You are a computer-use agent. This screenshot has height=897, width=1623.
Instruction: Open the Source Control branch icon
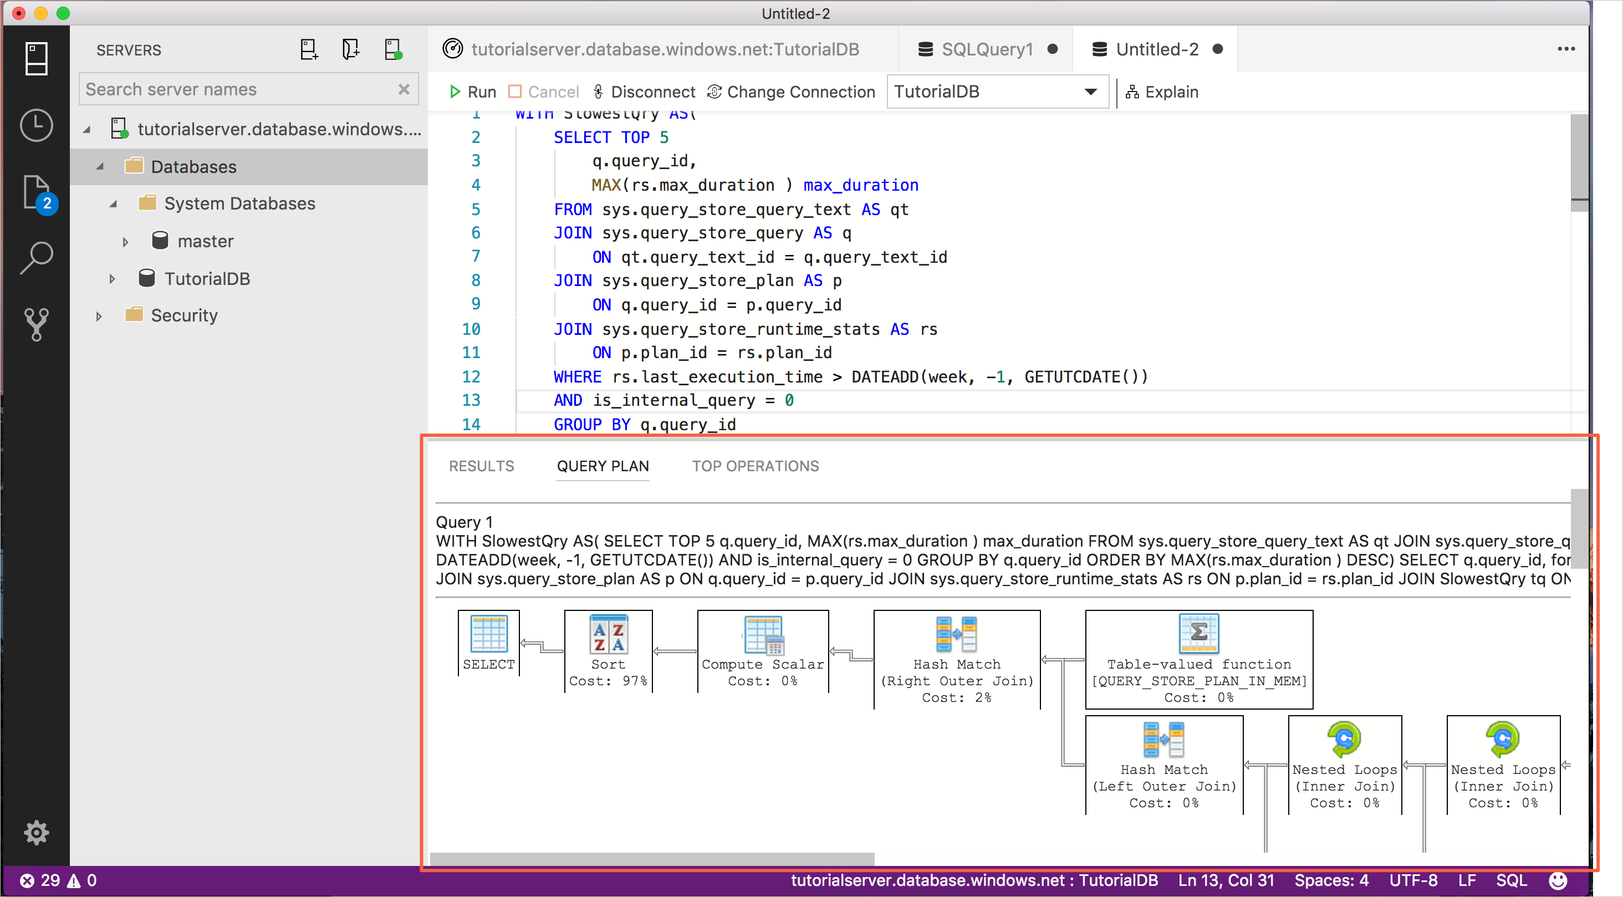coord(36,324)
